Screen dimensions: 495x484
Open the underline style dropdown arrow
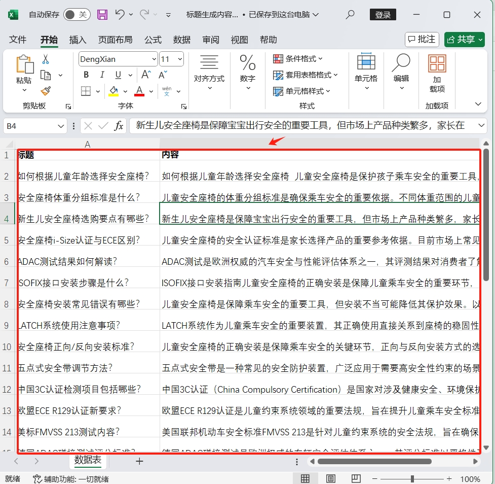[130, 75]
